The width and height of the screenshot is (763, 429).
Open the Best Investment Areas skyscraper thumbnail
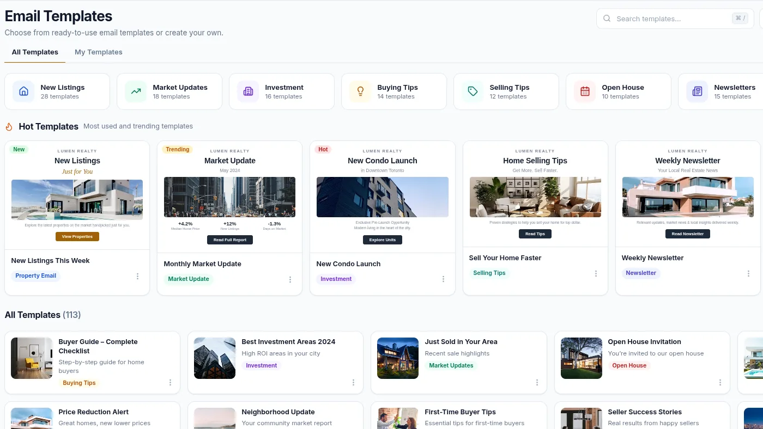(x=215, y=358)
